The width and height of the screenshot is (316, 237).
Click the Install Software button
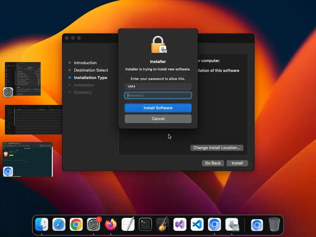pyautogui.click(x=158, y=108)
